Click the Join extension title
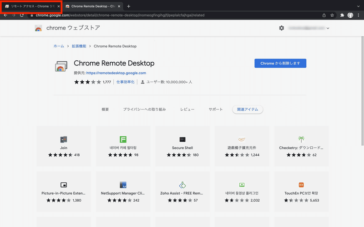Viewport: 364px width, 227px height. coord(64,148)
